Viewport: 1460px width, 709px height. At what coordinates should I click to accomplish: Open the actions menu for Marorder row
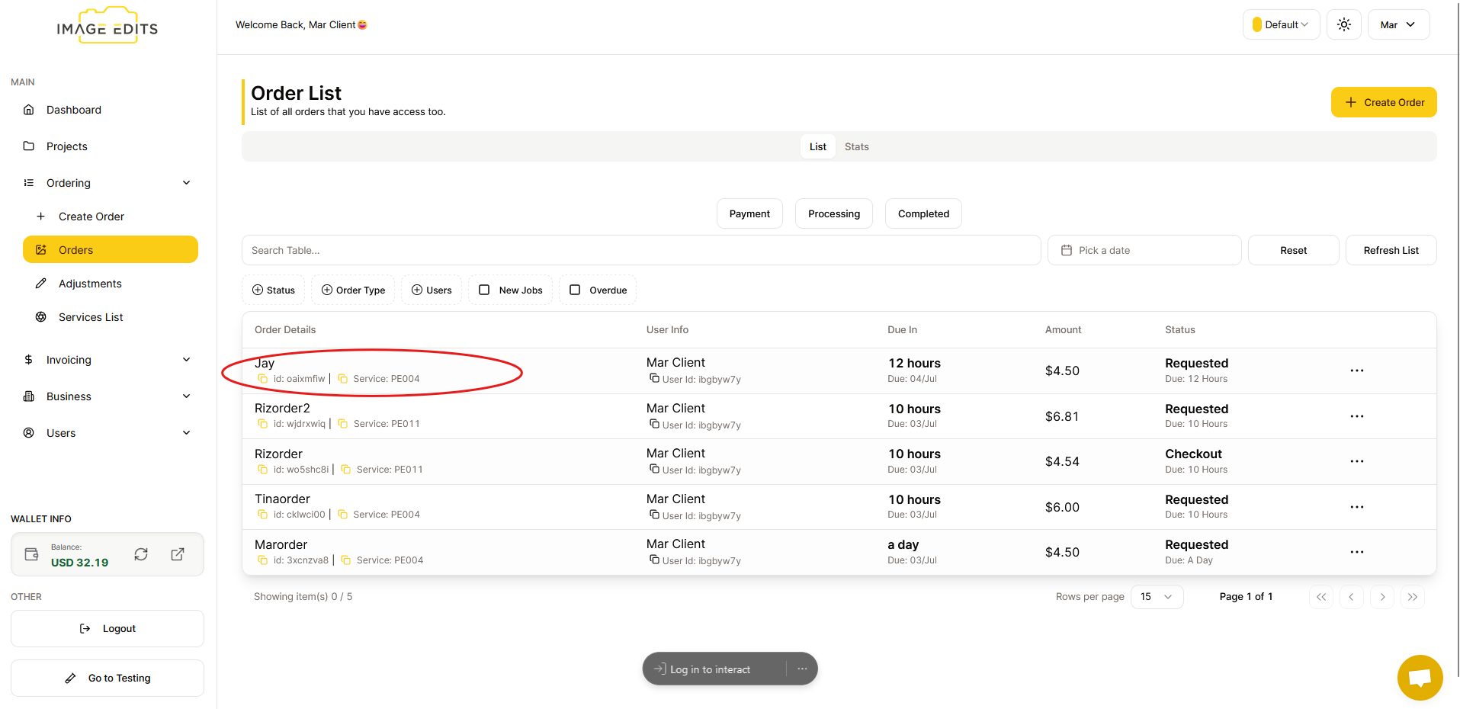1357,552
